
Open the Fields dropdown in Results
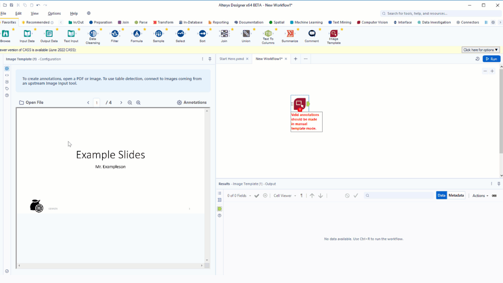pos(239,196)
